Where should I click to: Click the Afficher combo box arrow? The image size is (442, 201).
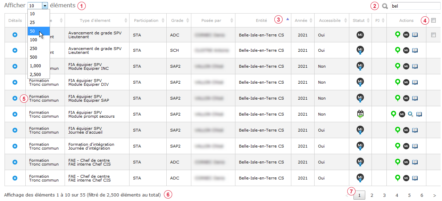tap(44, 6)
